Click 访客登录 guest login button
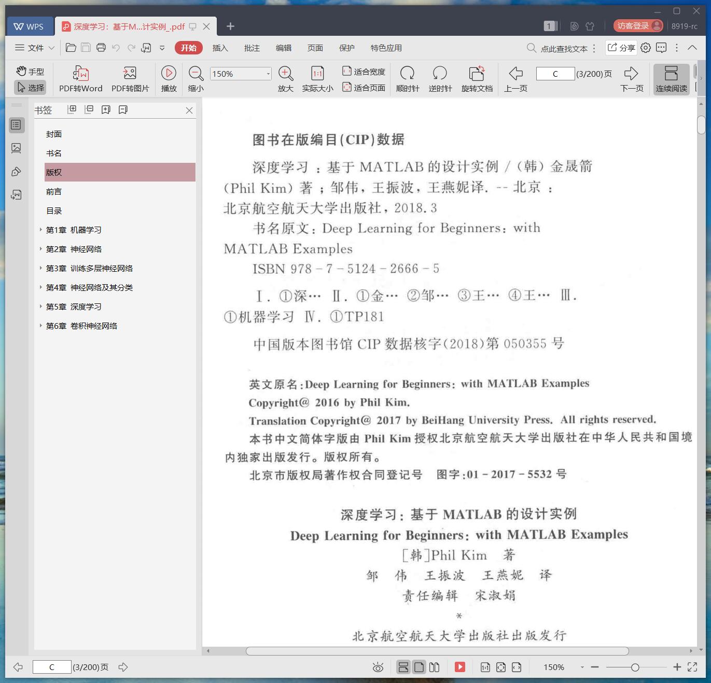The width and height of the screenshot is (711, 683). pyautogui.click(x=638, y=25)
